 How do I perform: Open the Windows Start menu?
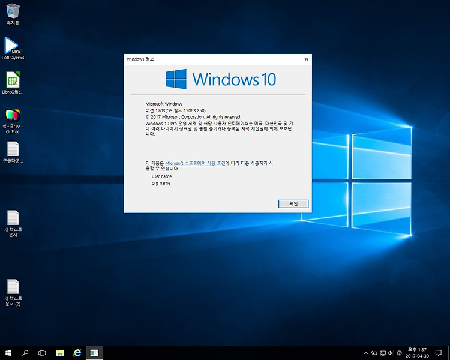[x=8, y=353]
